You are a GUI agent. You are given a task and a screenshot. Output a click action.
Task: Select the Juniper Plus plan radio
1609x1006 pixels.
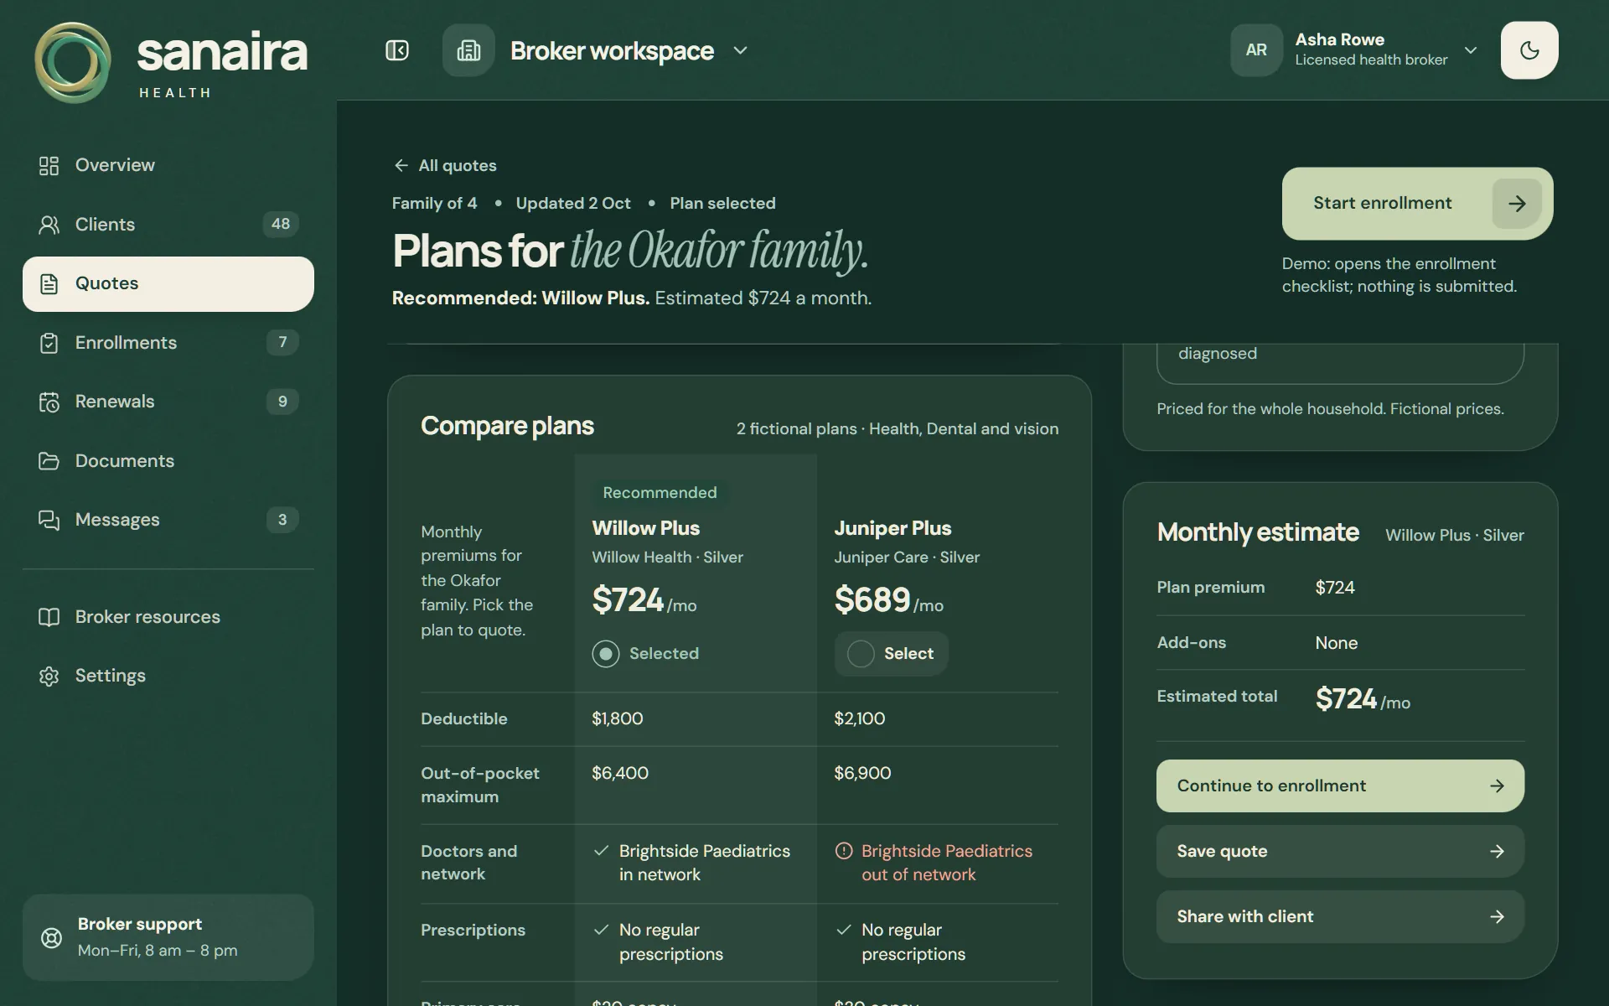(861, 653)
